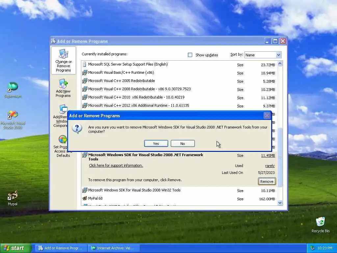Click program list scrollbar up arrow

click(280, 64)
